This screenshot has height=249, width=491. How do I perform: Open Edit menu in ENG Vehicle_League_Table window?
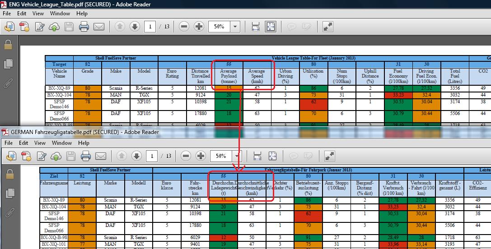[x=22, y=14]
